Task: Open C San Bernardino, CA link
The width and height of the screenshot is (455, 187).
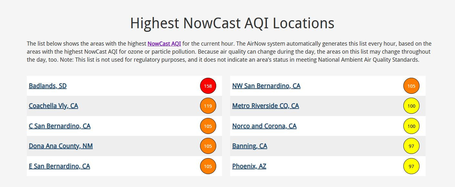Action: (x=60, y=126)
